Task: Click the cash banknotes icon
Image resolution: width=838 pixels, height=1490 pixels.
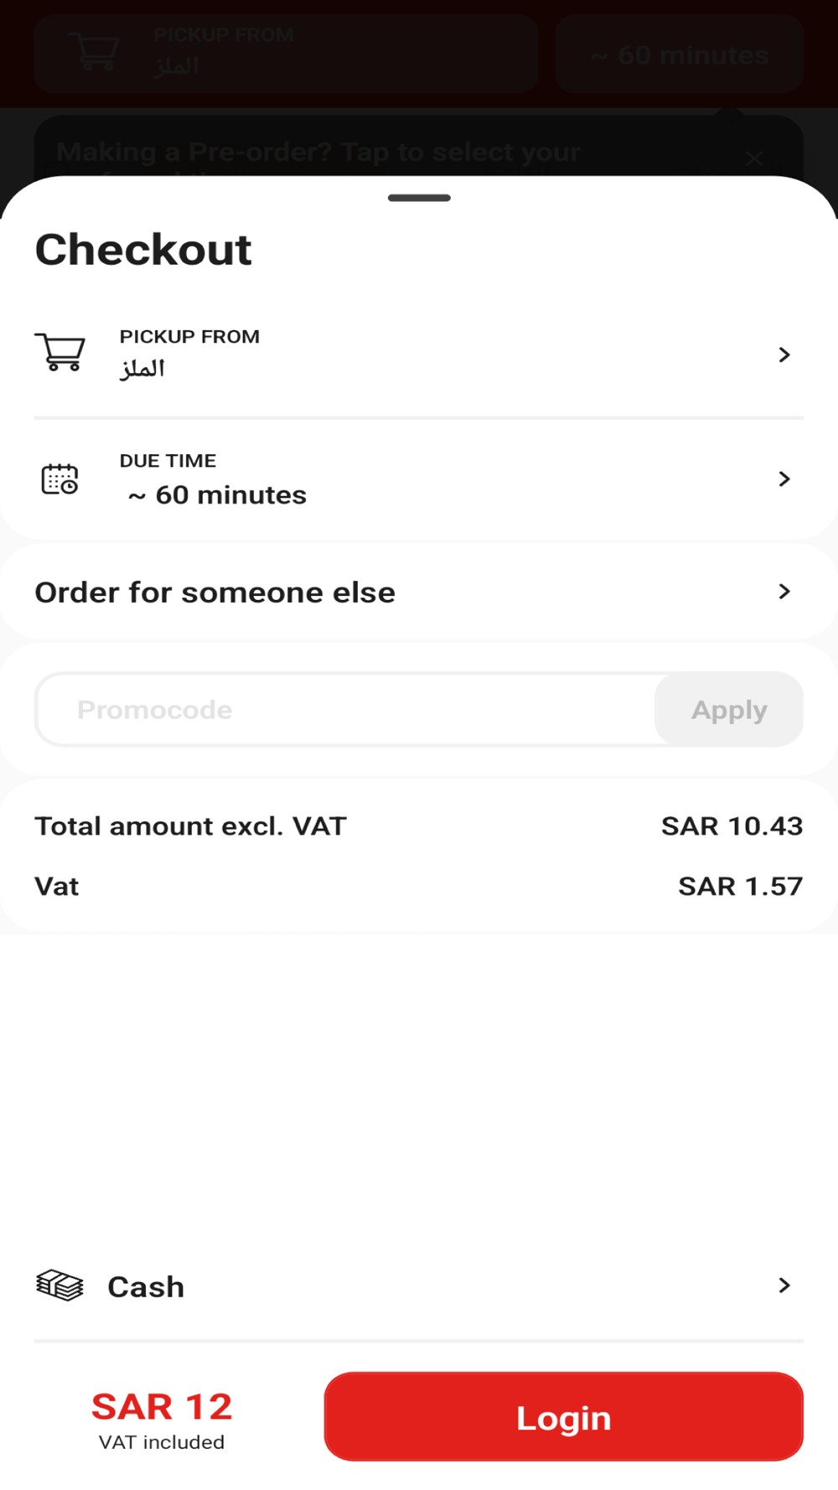Action: [59, 1286]
